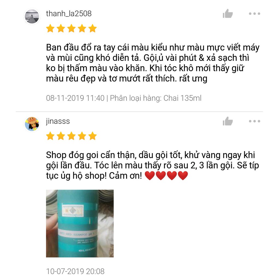
Task: Click review text starting 'Shop đóg goi cẩn thận'
Action: tap(153, 165)
